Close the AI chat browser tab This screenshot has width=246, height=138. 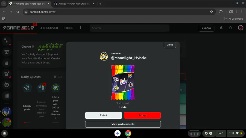click(93, 4)
